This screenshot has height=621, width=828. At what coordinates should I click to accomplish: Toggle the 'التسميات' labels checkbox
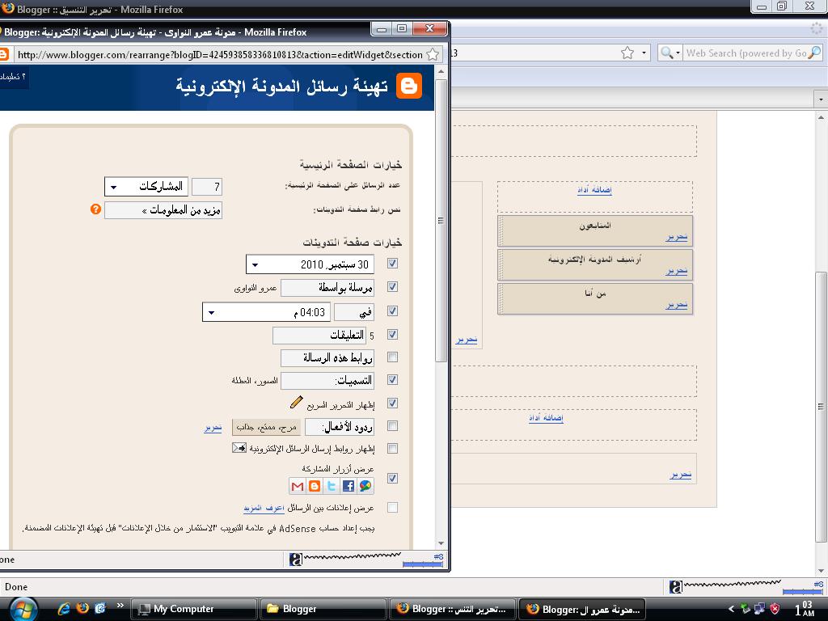click(392, 380)
